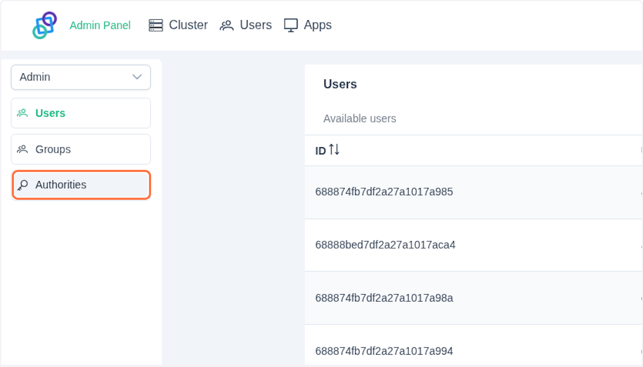Open the Admin Panel link
The image size is (643, 367).
click(x=100, y=25)
